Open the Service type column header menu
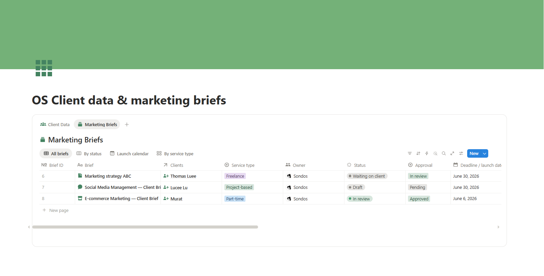This screenshot has height=276, width=544. point(239,165)
